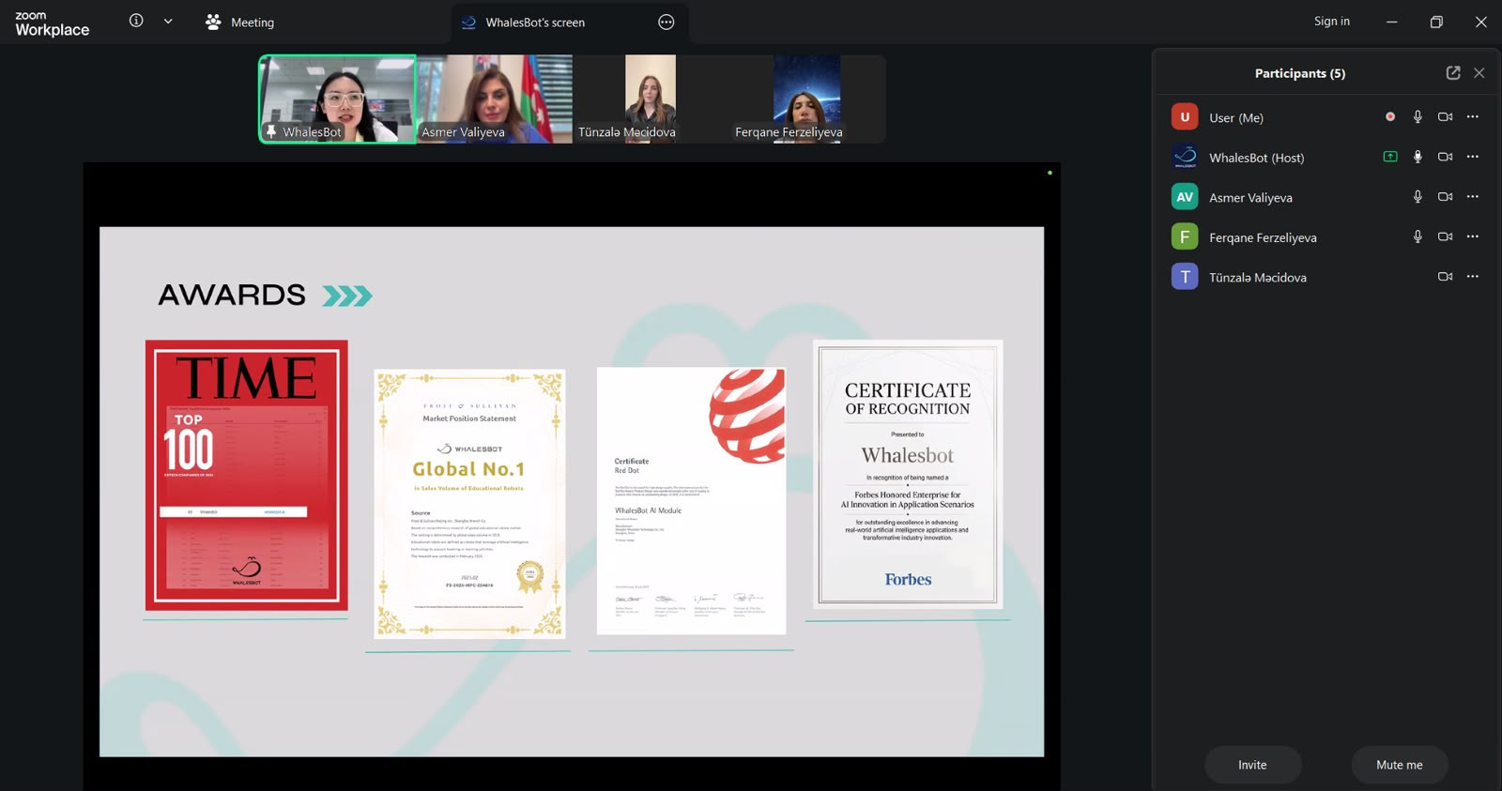Select the Asmer Valiyeva video thumbnail

click(x=494, y=99)
